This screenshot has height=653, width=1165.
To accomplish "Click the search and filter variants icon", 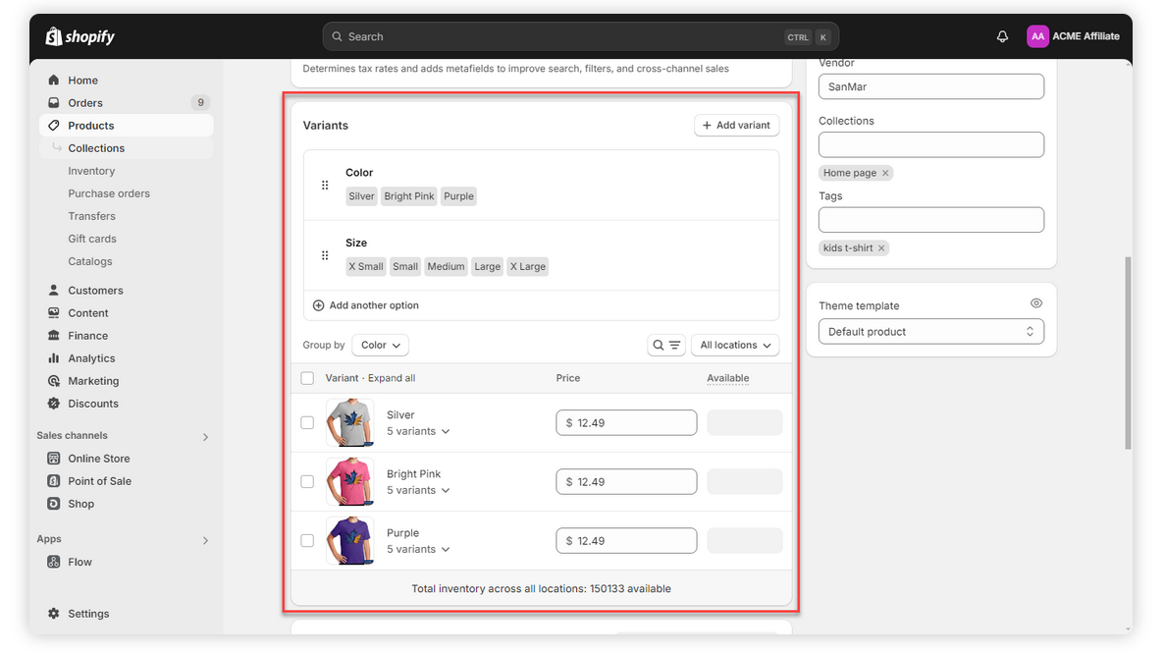I will tap(666, 346).
